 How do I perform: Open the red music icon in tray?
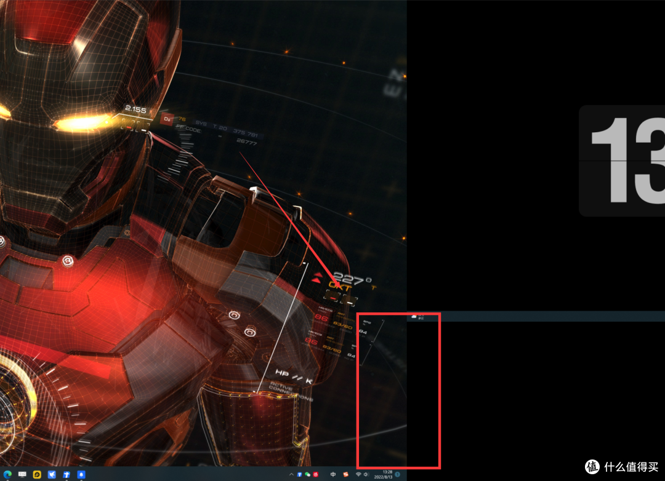tap(315, 474)
